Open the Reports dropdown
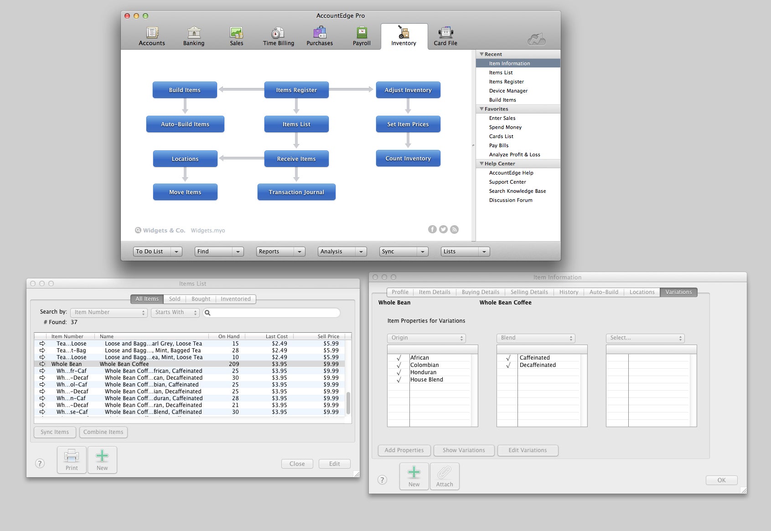Image resolution: width=771 pixels, height=531 pixels. point(280,252)
